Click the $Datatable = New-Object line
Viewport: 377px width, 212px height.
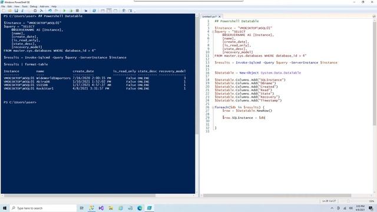[x=258, y=72]
